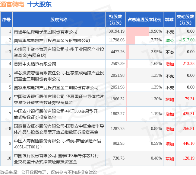Click holding value 4477.26
196x175 pixels.
[x=118, y=52]
